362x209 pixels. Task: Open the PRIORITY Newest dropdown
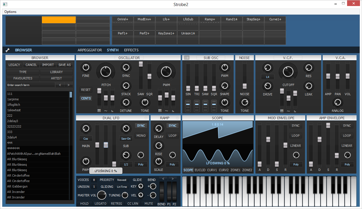pyautogui.click(x=122, y=180)
